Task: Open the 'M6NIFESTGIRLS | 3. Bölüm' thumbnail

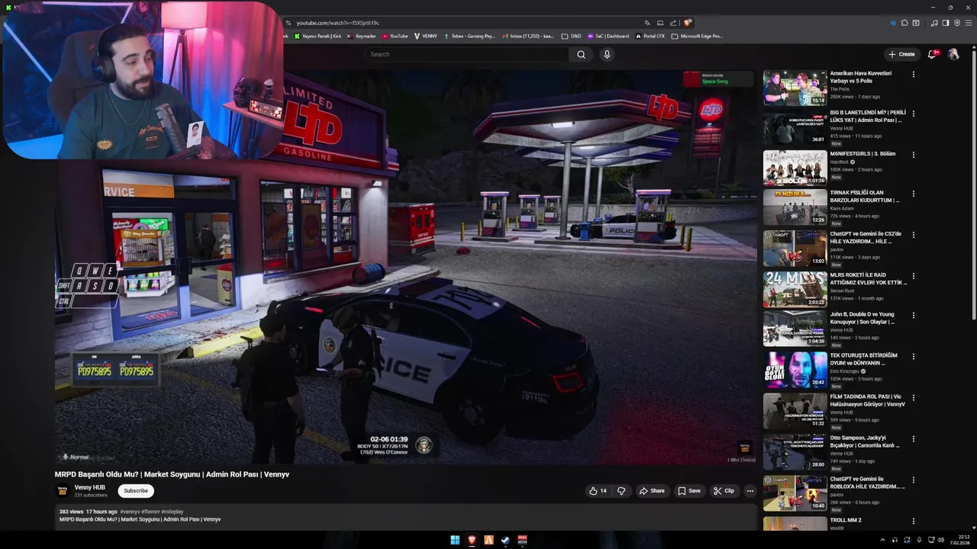Action: (x=795, y=168)
